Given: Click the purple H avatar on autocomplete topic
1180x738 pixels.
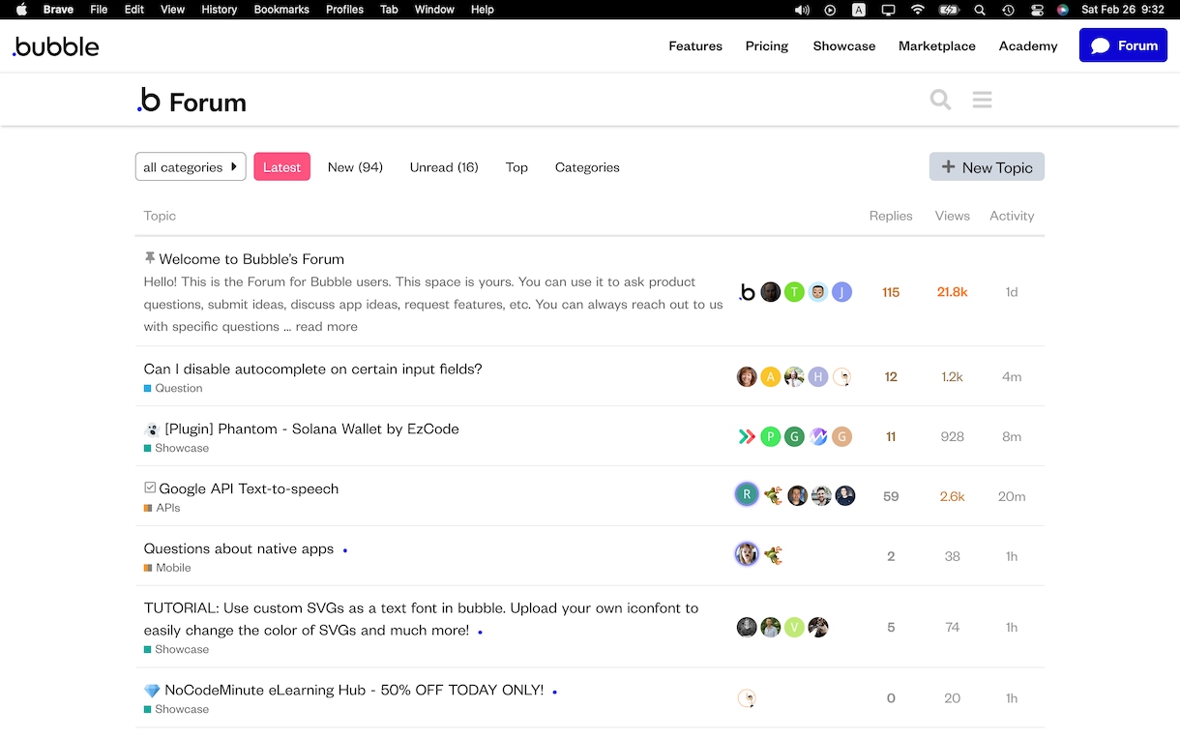Looking at the screenshot, I should [x=818, y=377].
